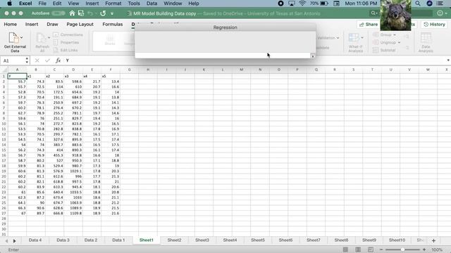
Task: Click column header D
Action: [x=73, y=70]
